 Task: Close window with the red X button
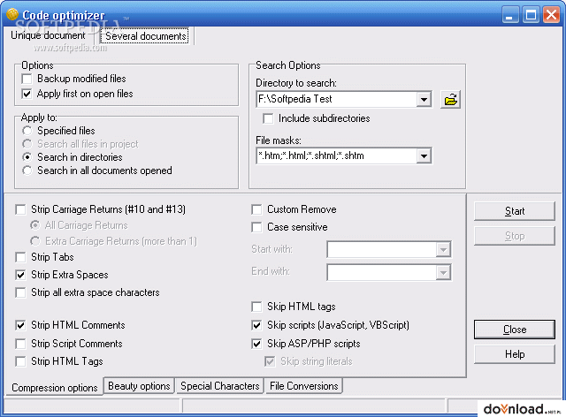(551, 15)
